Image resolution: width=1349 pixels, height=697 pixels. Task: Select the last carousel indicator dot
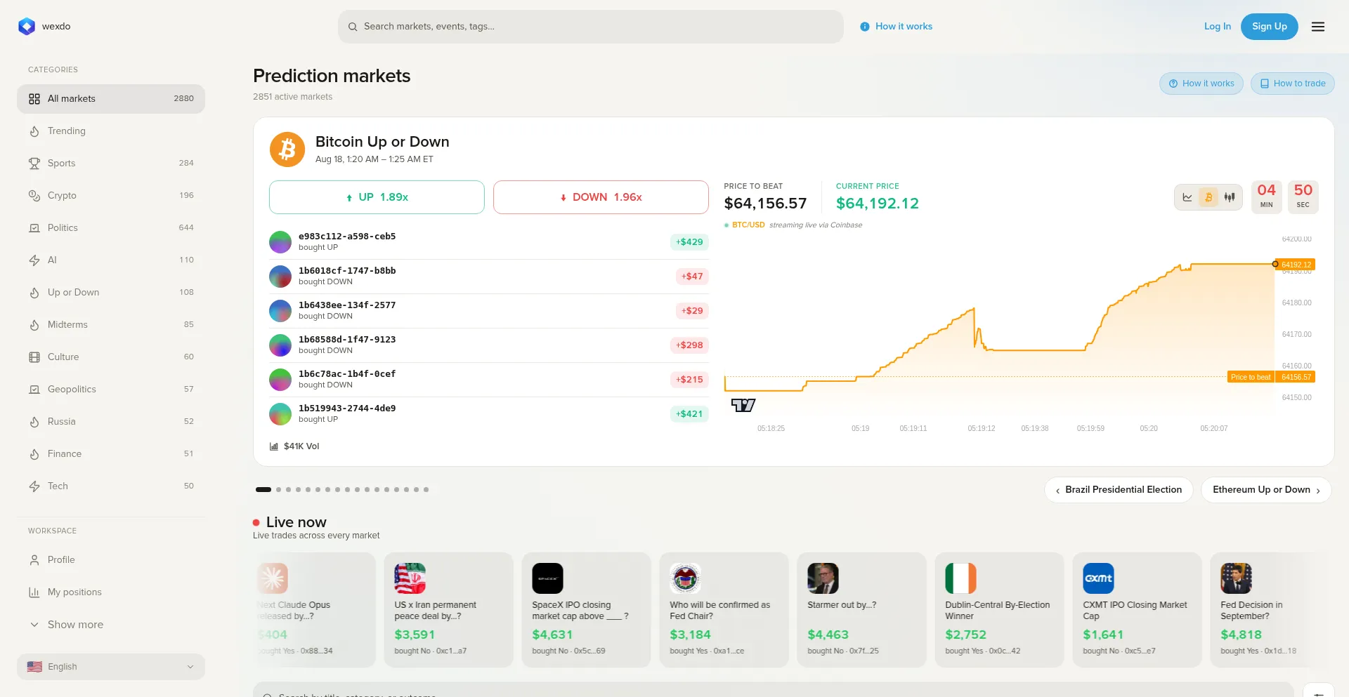[426, 490]
